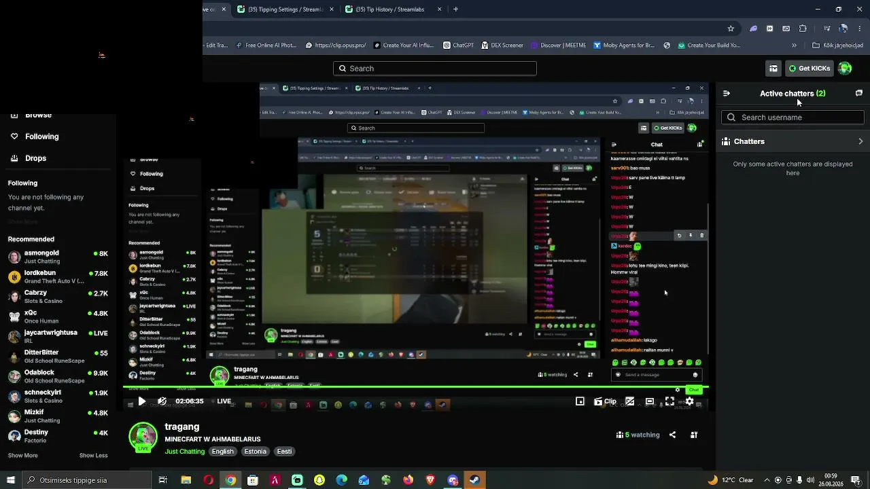Viewport: 870px width, 489px height.
Task: Expand recommended list with Show More
Action: 23,456
